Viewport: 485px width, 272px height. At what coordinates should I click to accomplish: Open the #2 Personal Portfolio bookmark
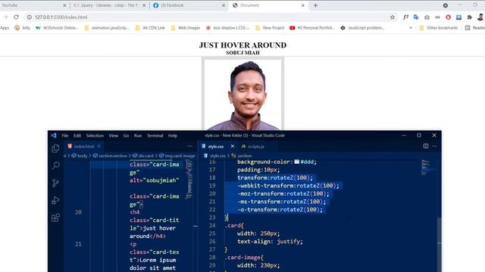[312, 28]
